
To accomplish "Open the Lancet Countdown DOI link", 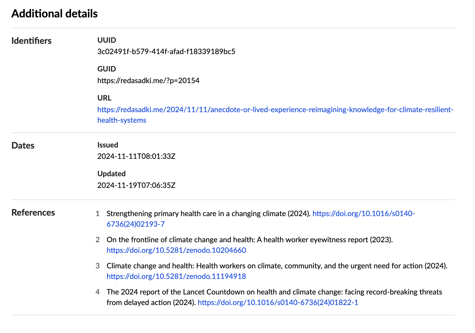I will click(x=278, y=302).
